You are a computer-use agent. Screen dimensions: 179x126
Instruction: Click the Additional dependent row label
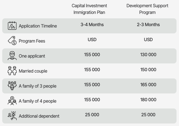(x=39, y=116)
